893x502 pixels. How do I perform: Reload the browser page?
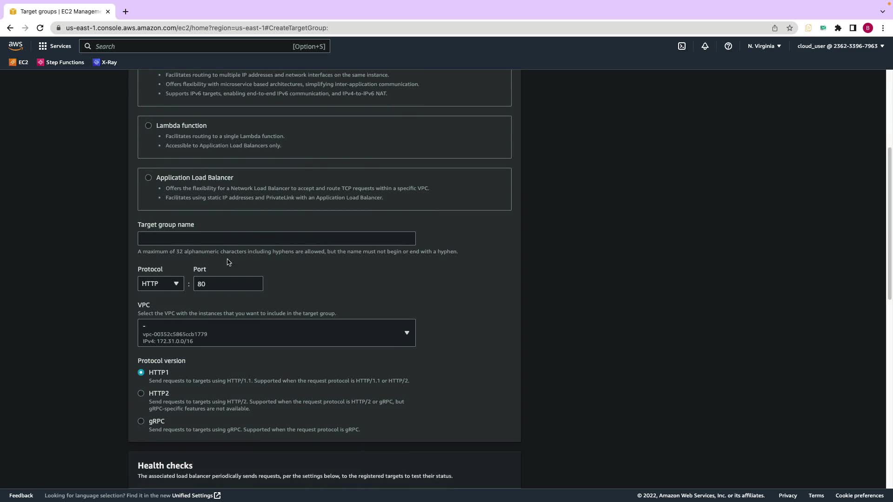[40, 28]
